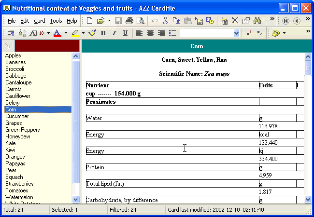
Task: Align text left
Action: (x=139, y=33)
